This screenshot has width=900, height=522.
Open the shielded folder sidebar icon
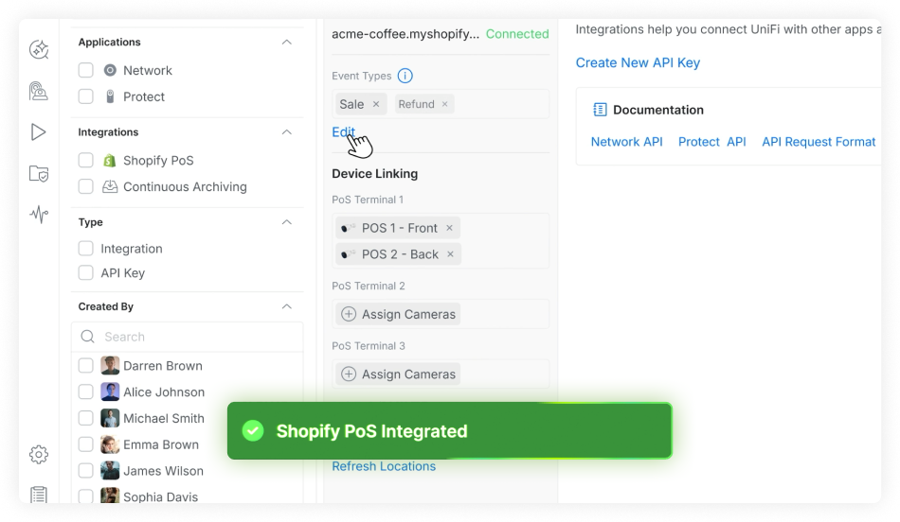point(39,174)
